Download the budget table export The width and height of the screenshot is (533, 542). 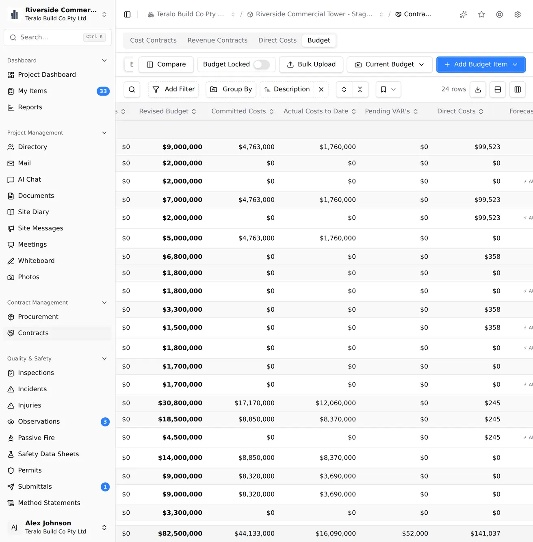[x=478, y=89]
